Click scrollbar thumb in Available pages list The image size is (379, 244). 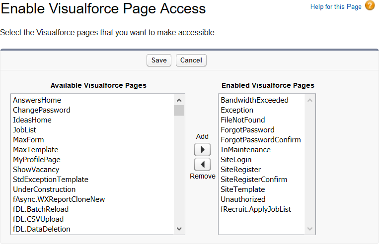pos(179,110)
